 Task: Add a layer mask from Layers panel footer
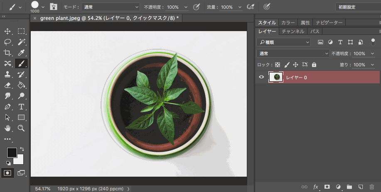[327, 187]
